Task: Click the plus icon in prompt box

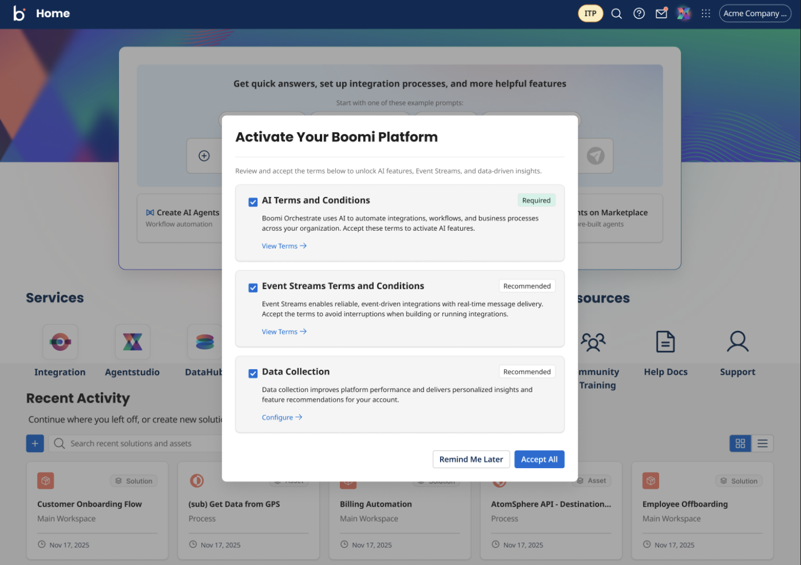Action: pos(204,156)
